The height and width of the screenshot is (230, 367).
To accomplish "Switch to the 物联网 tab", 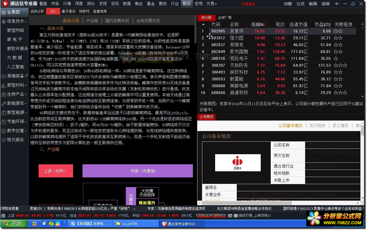I will tap(84, 11).
